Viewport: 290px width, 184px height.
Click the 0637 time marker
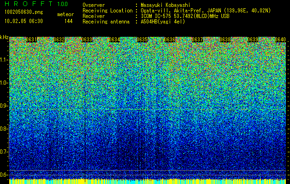point(197,40)
